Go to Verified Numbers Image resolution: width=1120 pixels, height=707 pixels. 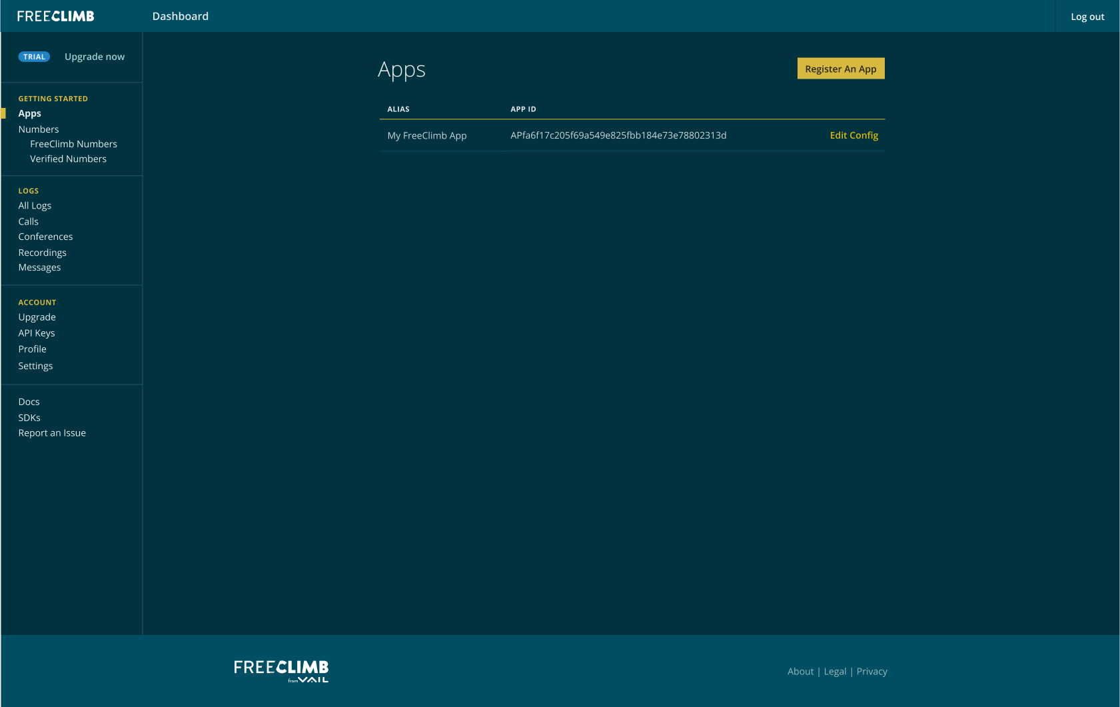(69, 159)
